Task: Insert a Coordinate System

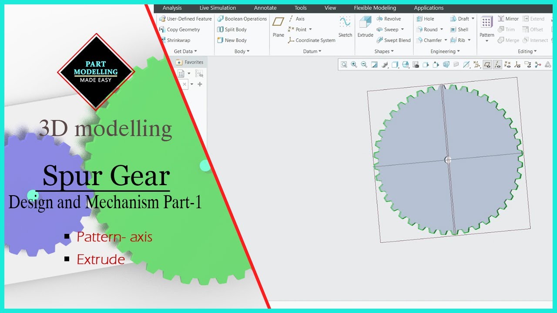Action: [x=312, y=40]
